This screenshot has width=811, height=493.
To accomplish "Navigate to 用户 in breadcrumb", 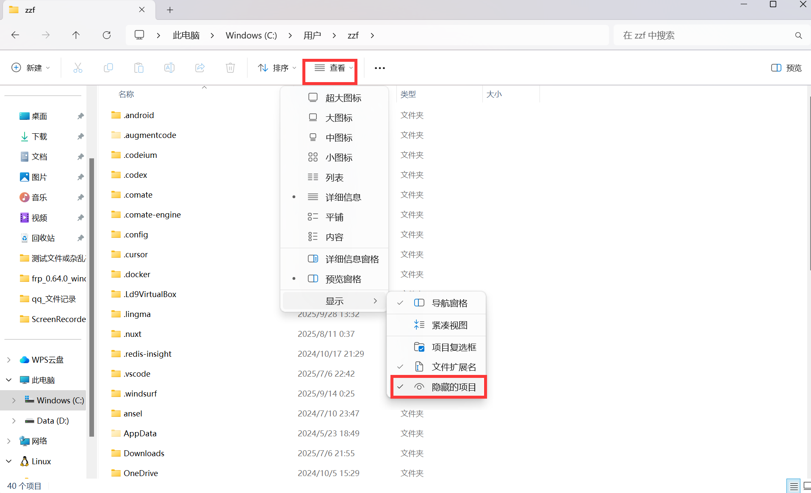I will click(312, 36).
